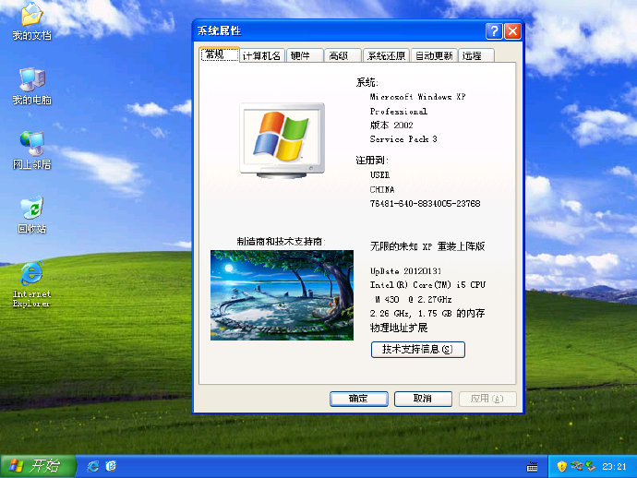Open the 高级 tab
637x478 pixels.
343,55
